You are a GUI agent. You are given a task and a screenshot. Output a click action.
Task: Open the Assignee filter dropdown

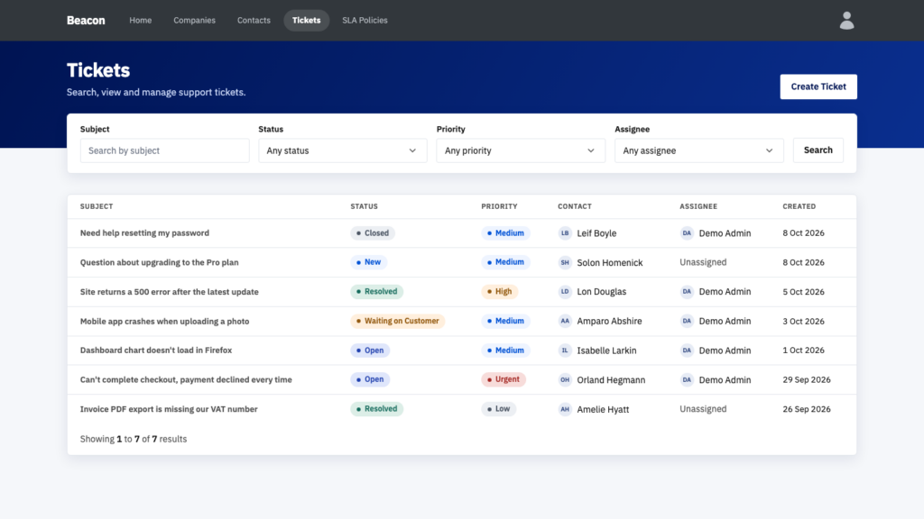coord(699,150)
